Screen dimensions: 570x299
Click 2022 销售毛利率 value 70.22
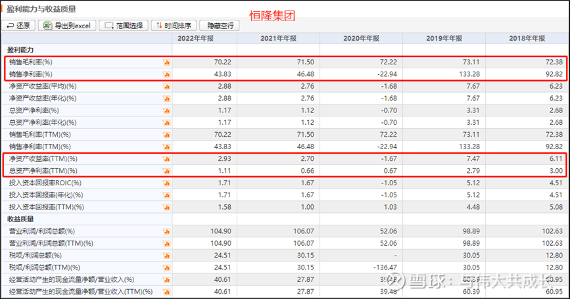point(222,62)
